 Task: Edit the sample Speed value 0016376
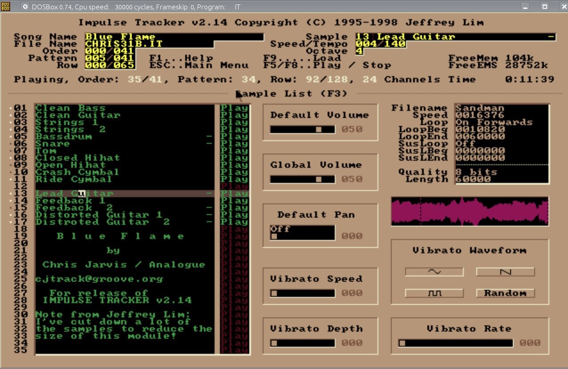(502, 115)
